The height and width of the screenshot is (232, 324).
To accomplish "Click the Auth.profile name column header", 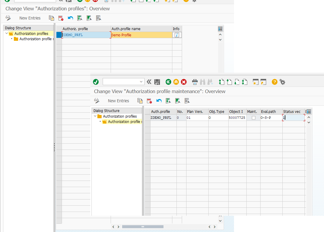I will 141,29.
